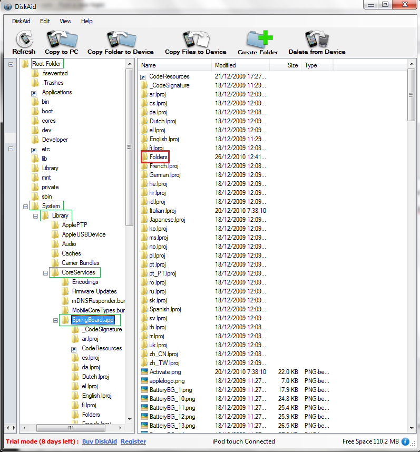The width and height of the screenshot is (420, 452).
Task: Collapse the CoreServices tree node
Action: click(x=45, y=273)
